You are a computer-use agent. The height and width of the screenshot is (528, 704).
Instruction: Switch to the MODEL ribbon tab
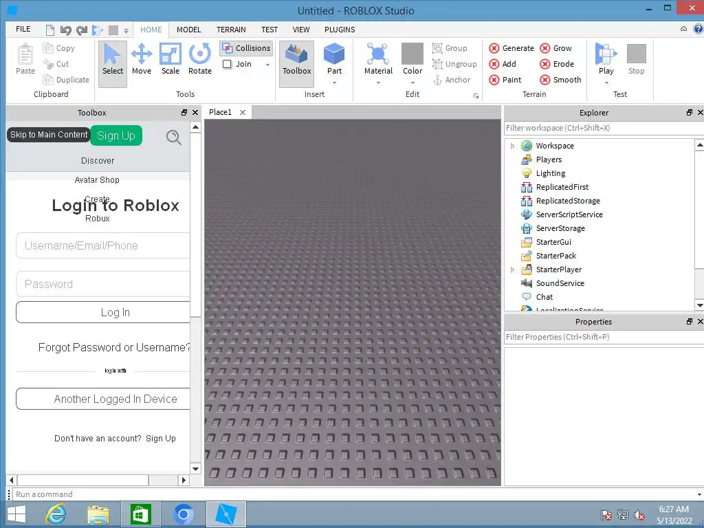point(188,30)
